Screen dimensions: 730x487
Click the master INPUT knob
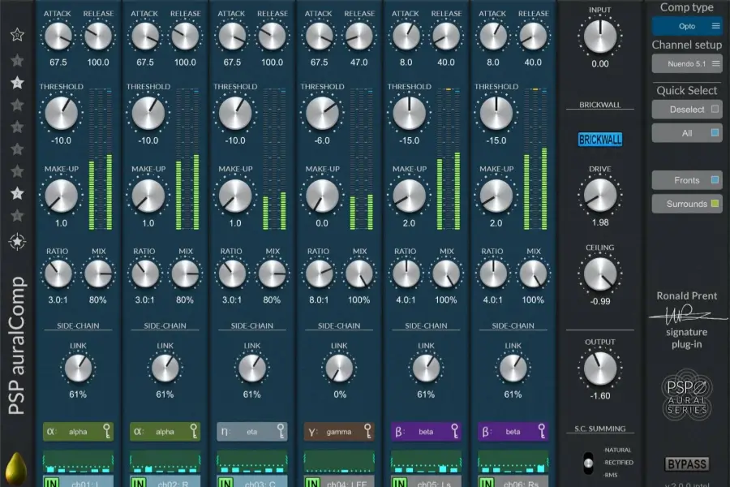pyautogui.click(x=600, y=37)
